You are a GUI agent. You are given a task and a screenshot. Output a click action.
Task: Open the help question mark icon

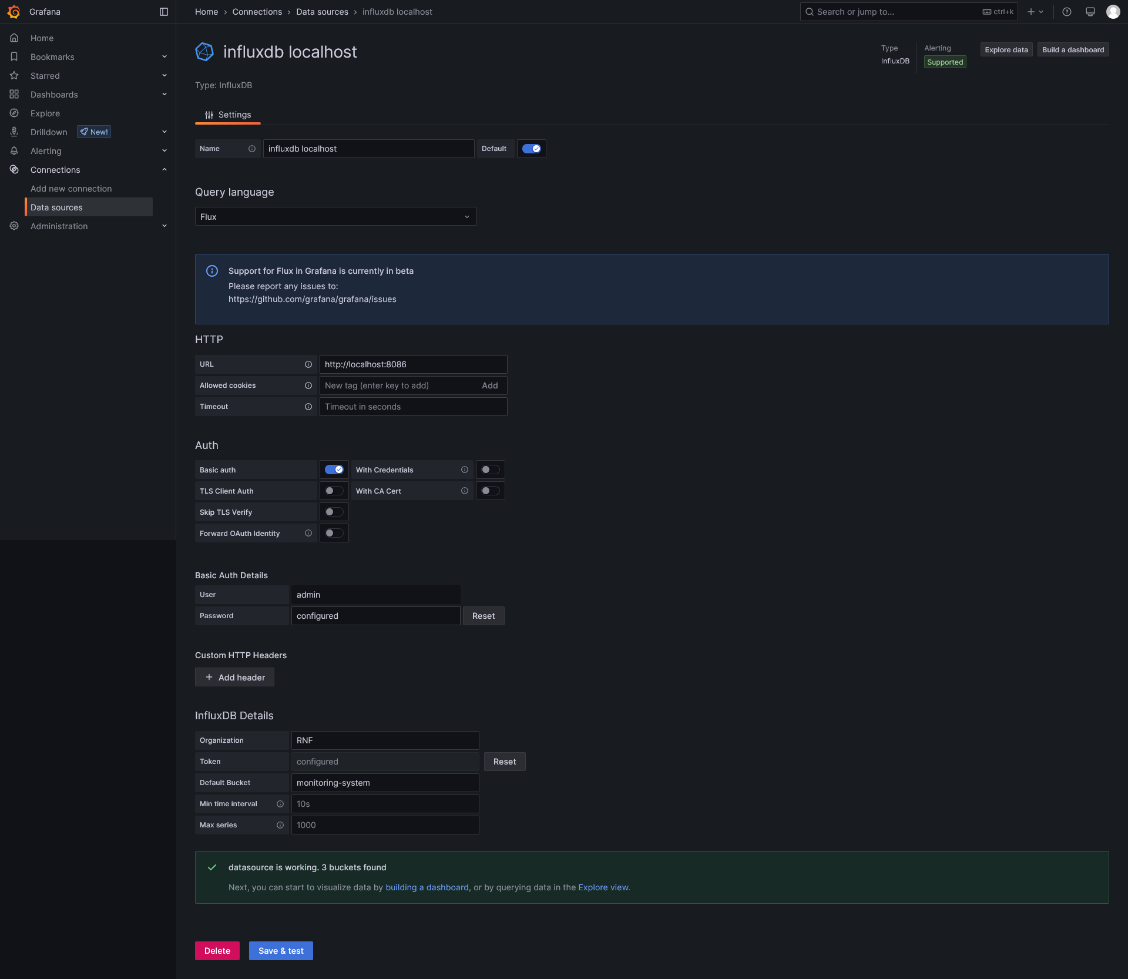[x=1067, y=12]
